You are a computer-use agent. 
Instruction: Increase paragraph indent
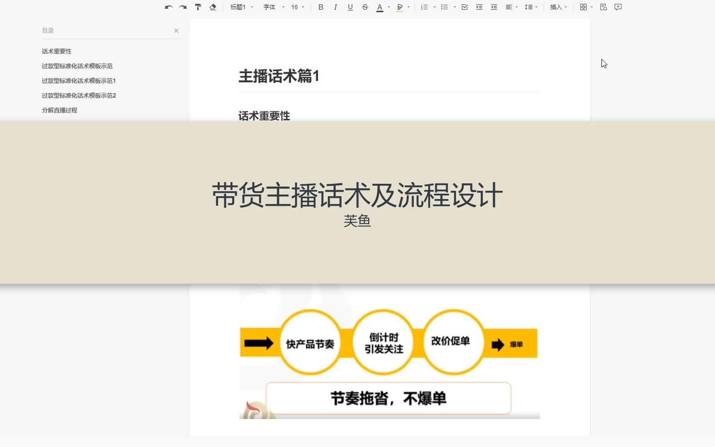[479, 7]
